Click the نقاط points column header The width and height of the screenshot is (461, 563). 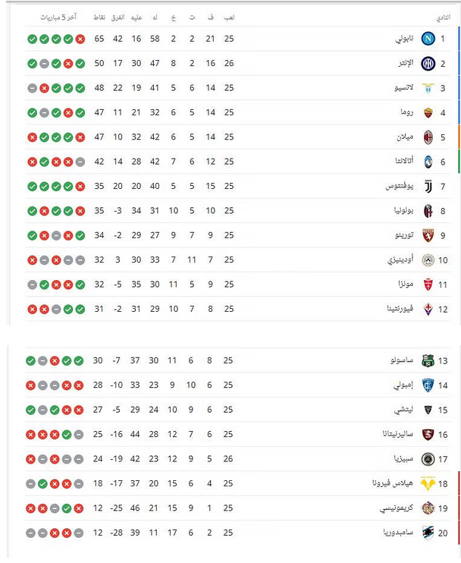[x=99, y=17]
